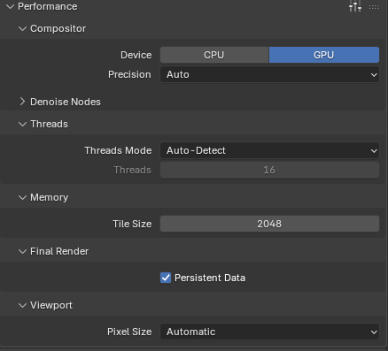Click the Tile Size field showing 2048

pos(269,224)
